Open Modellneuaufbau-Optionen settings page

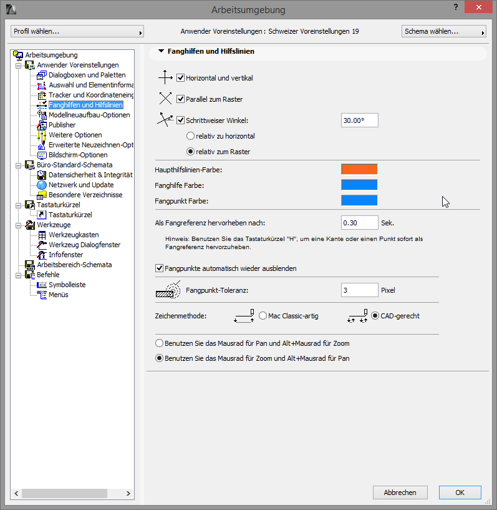[x=89, y=115]
